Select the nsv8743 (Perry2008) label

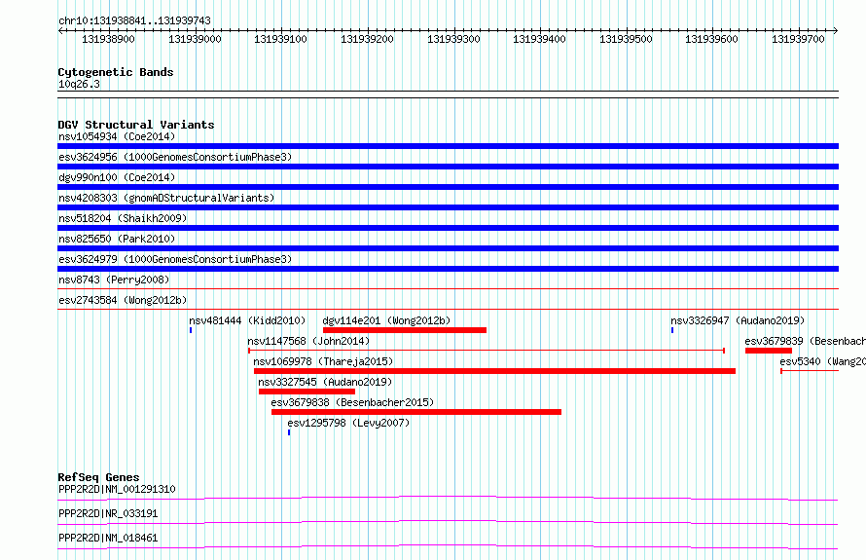[x=114, y=280]
